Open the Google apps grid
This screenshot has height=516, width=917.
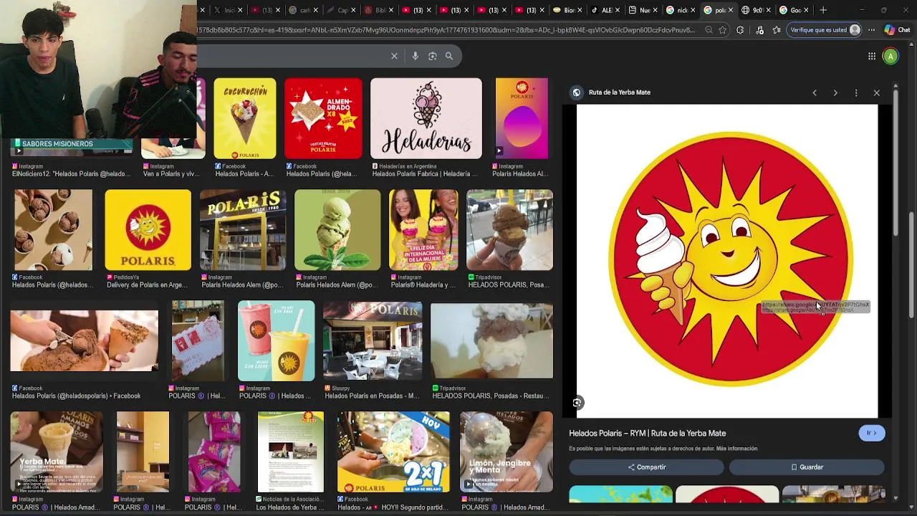[x=872, y=56]
